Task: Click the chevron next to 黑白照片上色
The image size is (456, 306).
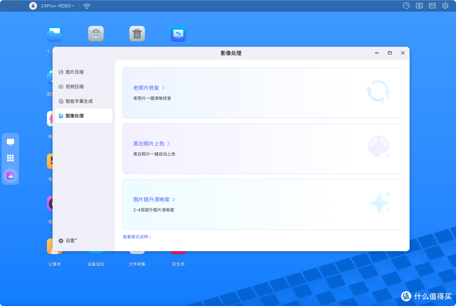Action: pos(168,144)
